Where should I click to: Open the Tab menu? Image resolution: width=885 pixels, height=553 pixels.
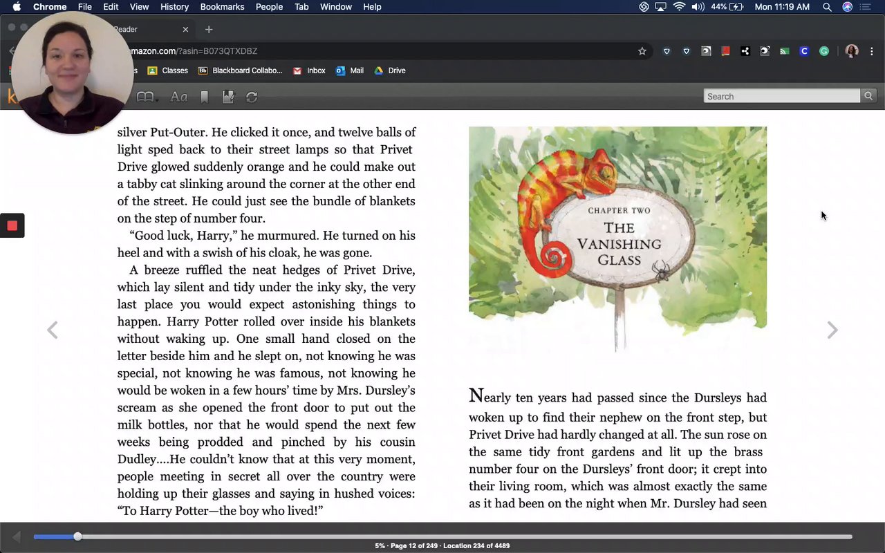[301, 7]
